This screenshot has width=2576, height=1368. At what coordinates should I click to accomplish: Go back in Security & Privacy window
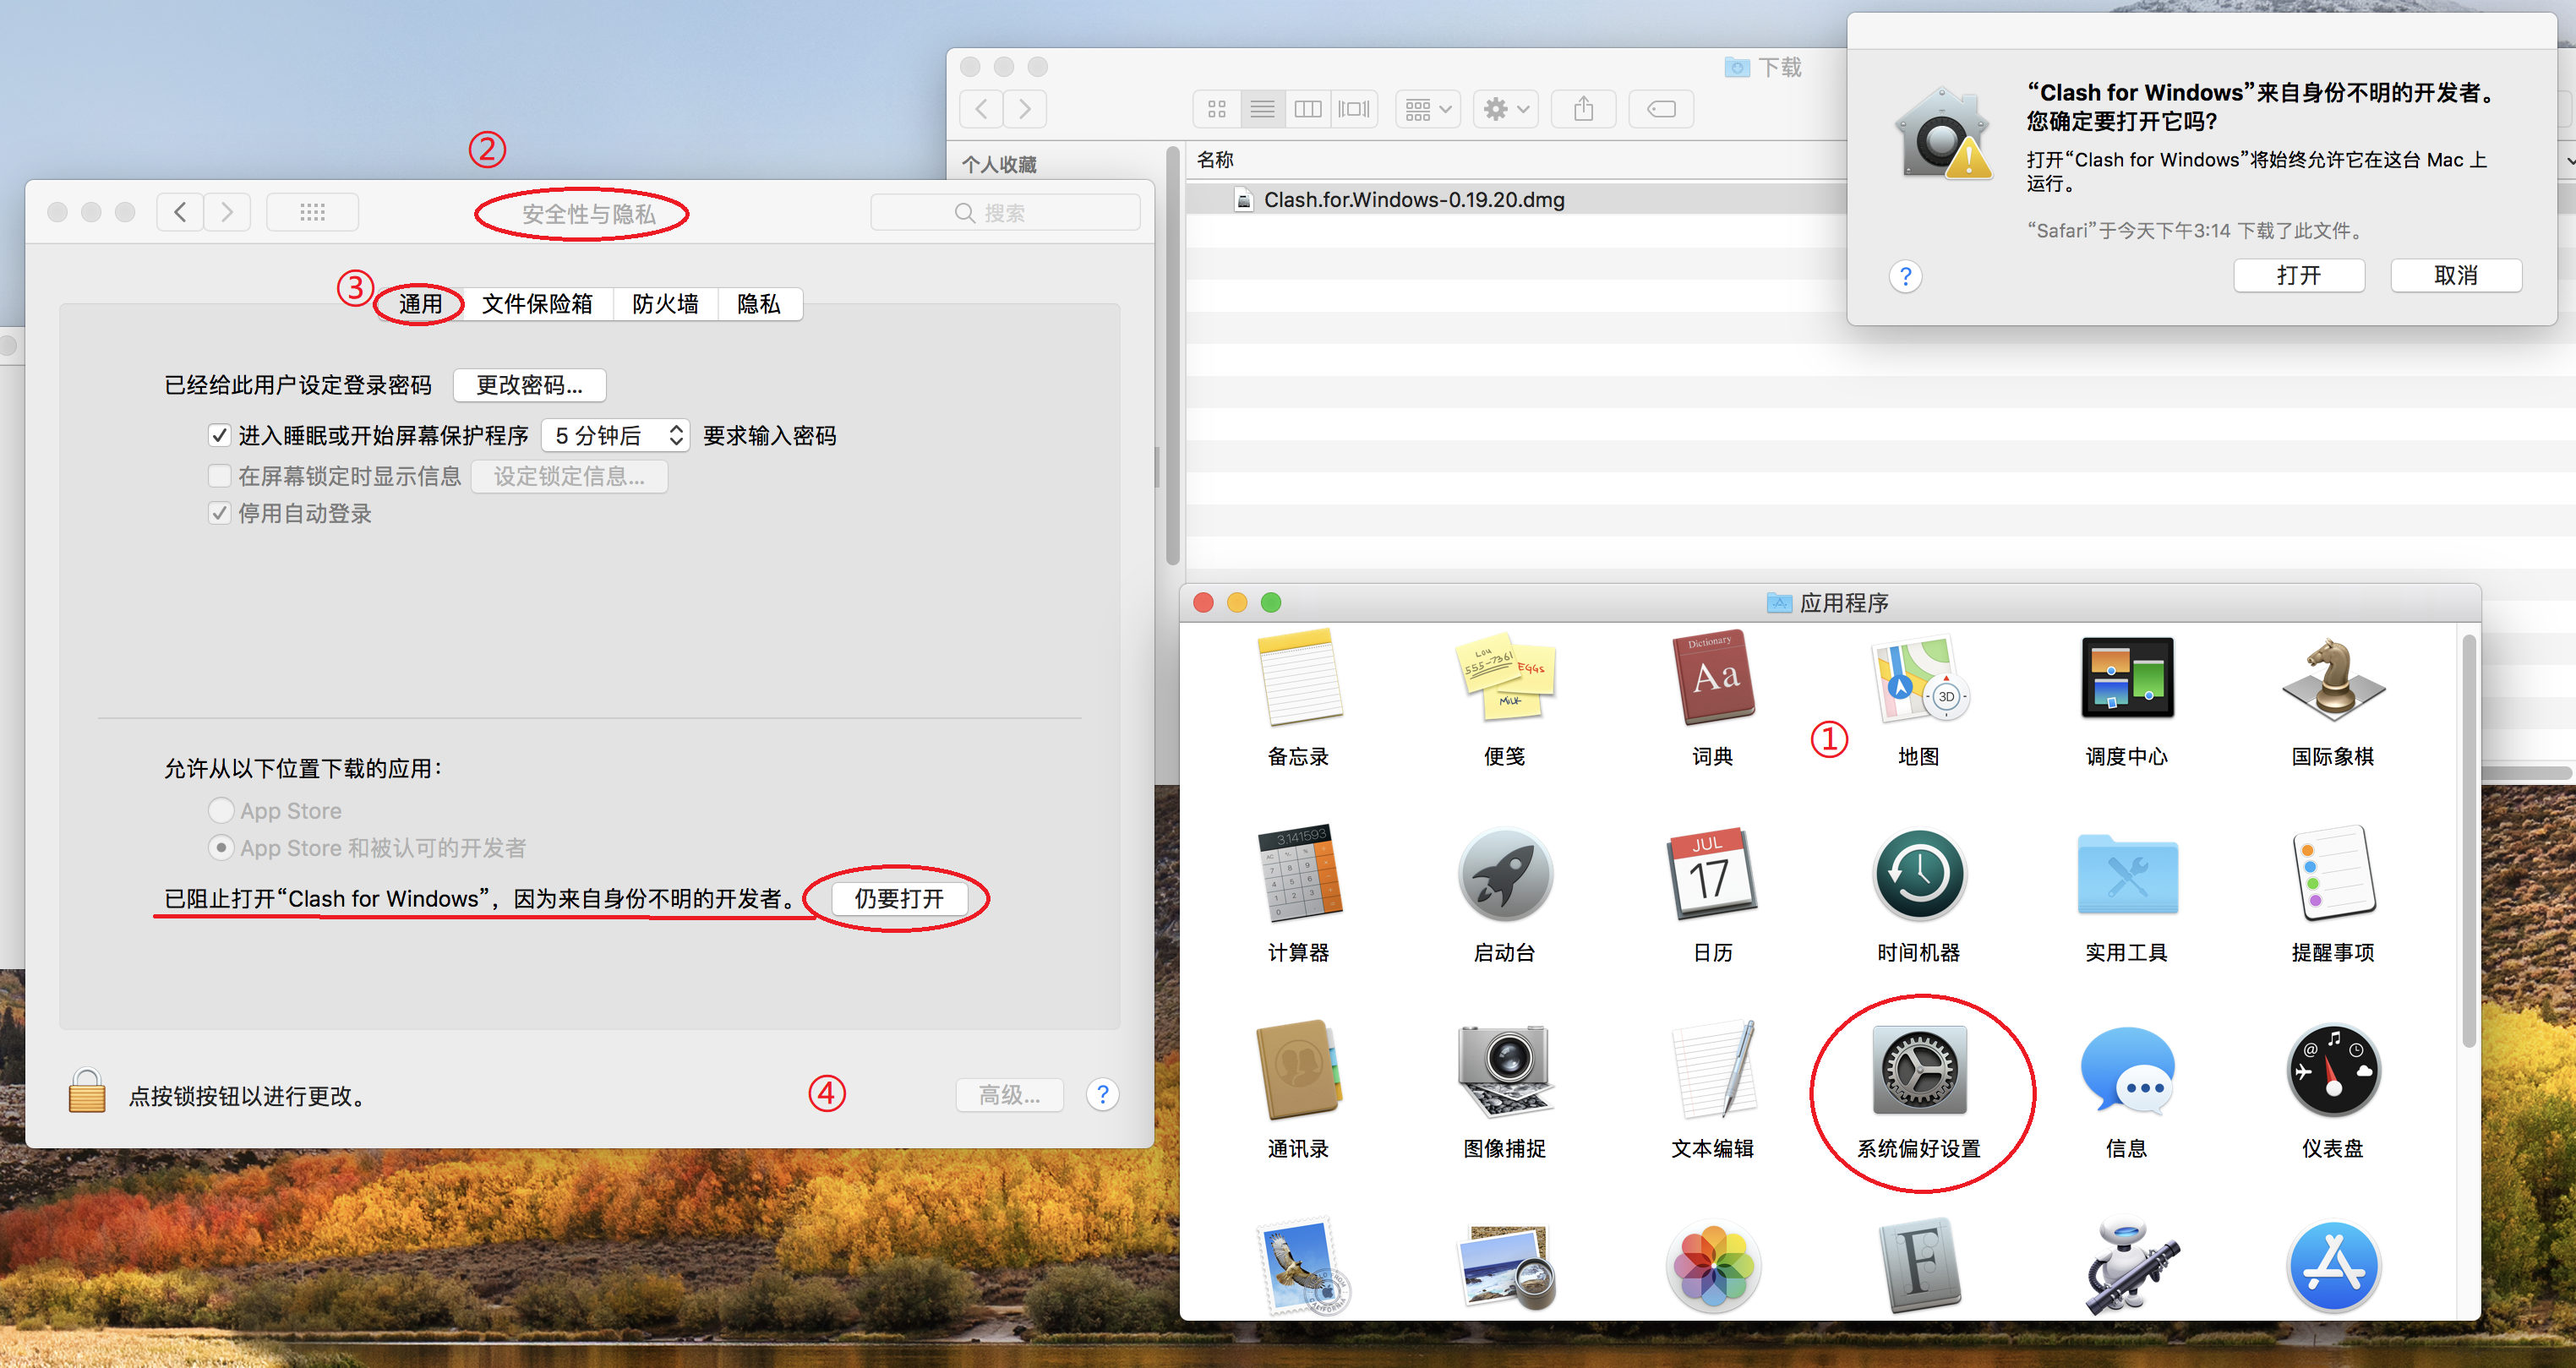(x=180, y=212)
